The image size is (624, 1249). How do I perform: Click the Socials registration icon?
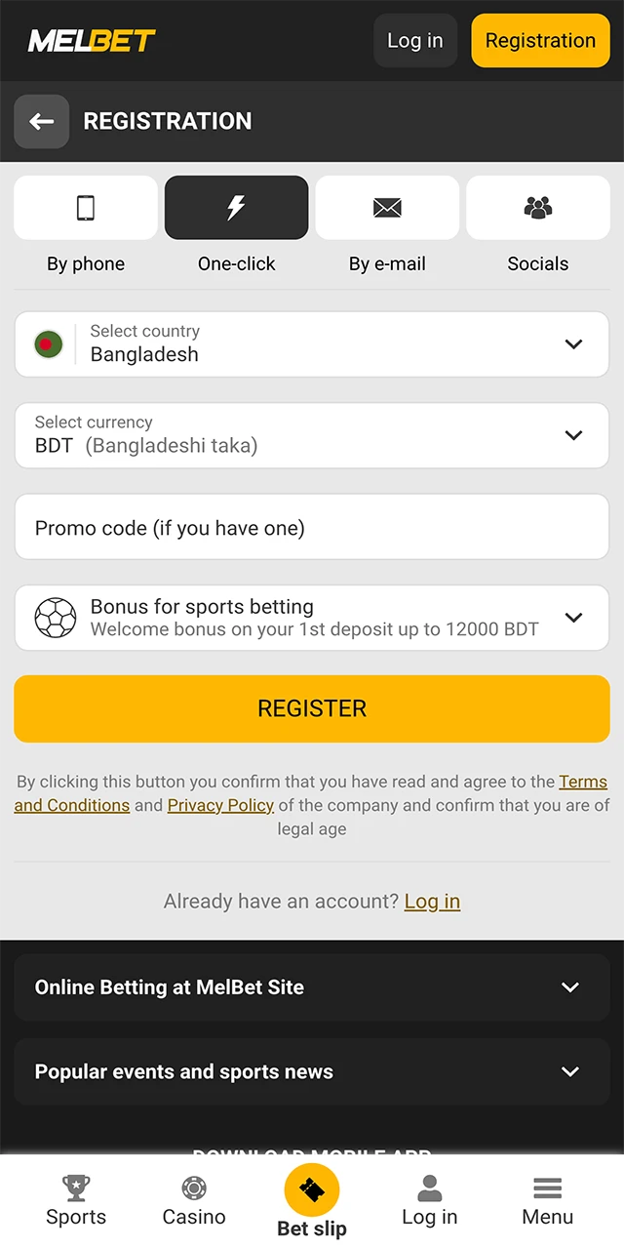(538, 207)
